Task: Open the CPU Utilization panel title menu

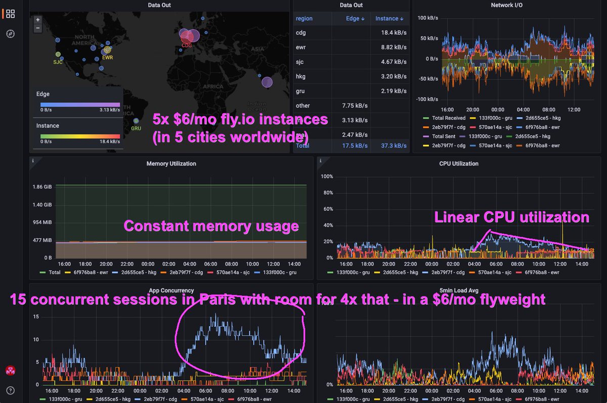Action: [x=459, y=164]
